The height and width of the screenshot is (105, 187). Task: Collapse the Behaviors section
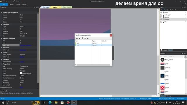(x=1, y=48)
